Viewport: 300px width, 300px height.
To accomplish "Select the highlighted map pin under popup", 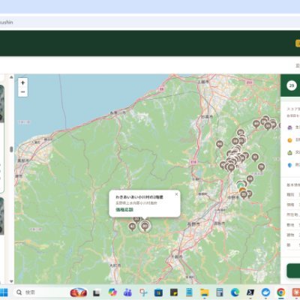I will pyautogui.click(x=145, y=226).
